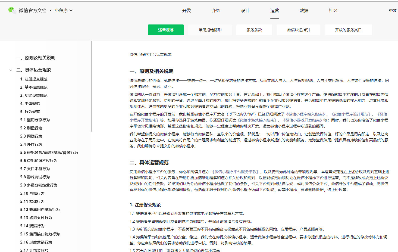Open the 微信认证指引 sub-tab
The width and height of the screenshot is (398, 252).
(x=298, y=30)
